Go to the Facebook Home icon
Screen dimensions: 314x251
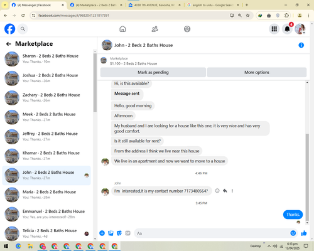pyautogui.click(x=122, y=29)
